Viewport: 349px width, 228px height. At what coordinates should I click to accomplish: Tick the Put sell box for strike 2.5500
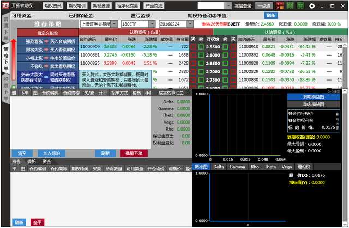[x=225, y=47]
